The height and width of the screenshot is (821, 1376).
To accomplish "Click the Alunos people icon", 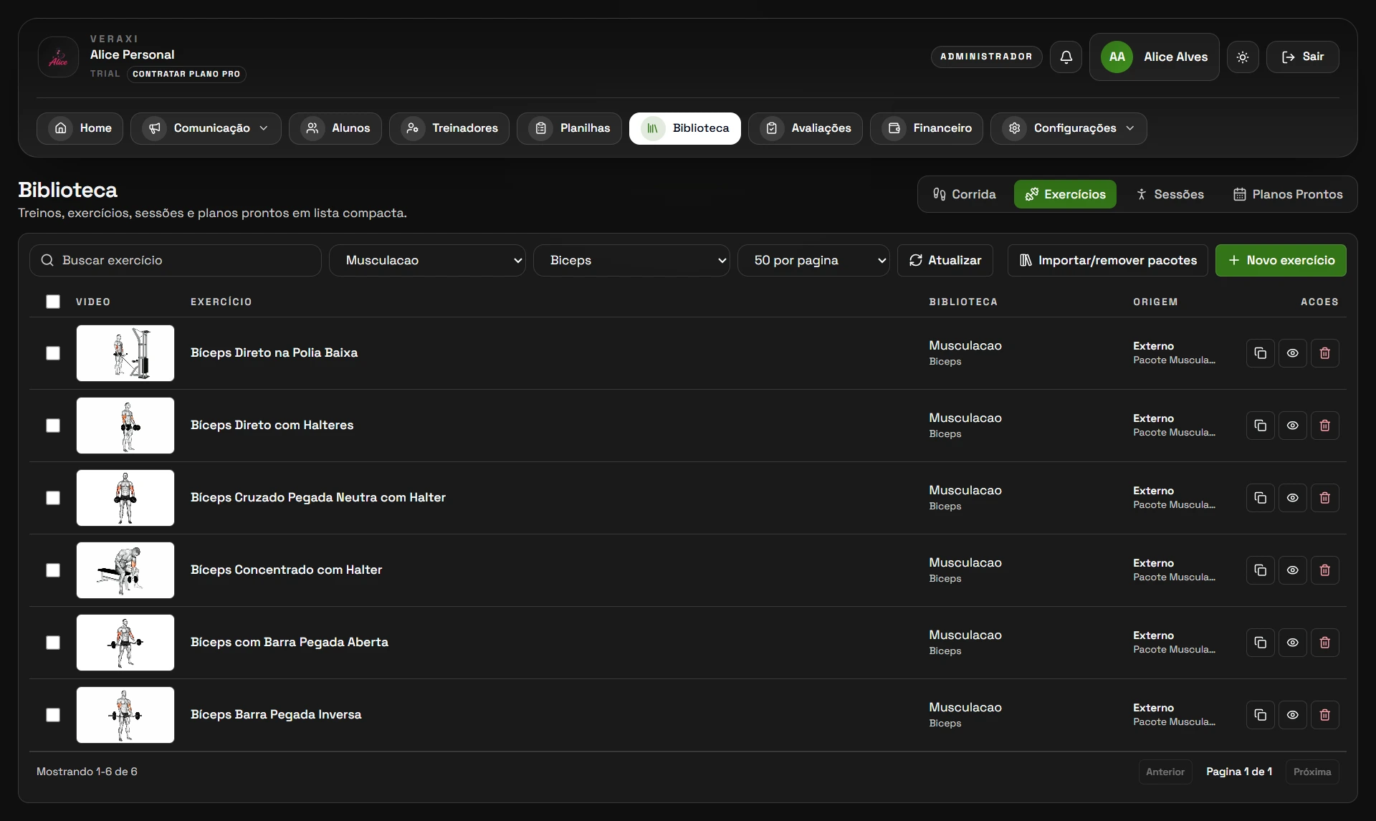I will (x=312, y=128).
